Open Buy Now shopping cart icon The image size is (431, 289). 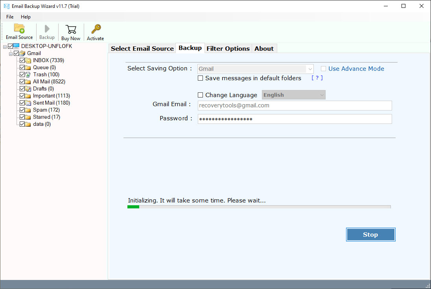[x=71, y=29]
